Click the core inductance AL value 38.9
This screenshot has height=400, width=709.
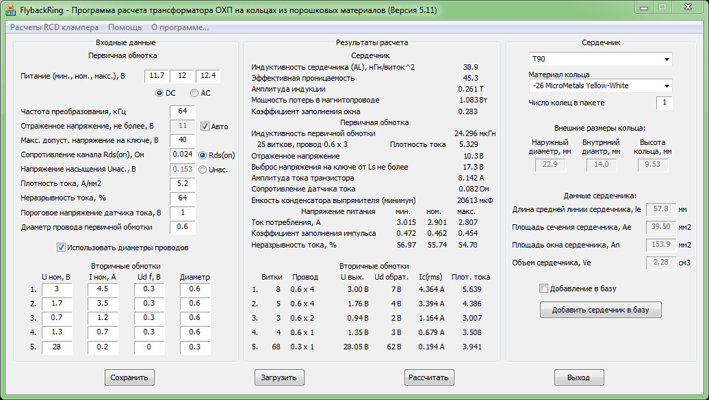click(x=470, y=67)
